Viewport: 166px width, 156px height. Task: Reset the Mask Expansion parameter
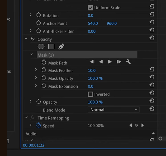tap(152, 85)
